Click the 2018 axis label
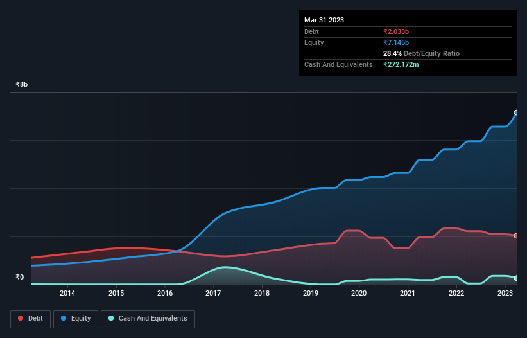This screenshot has width=527, height=338. [x=262, y=293]
